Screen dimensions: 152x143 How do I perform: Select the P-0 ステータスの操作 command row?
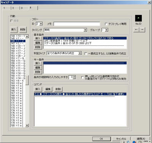pos(80,94)
